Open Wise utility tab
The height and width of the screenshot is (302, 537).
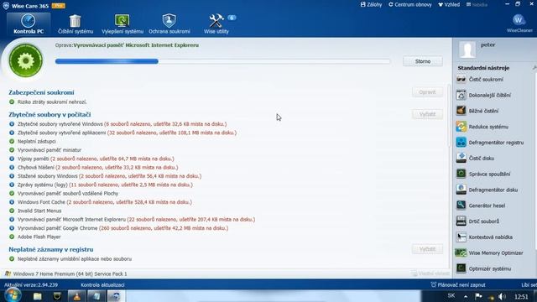tap(216, 24)
